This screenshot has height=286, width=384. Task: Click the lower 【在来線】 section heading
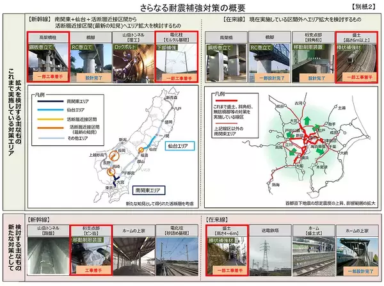217,219
